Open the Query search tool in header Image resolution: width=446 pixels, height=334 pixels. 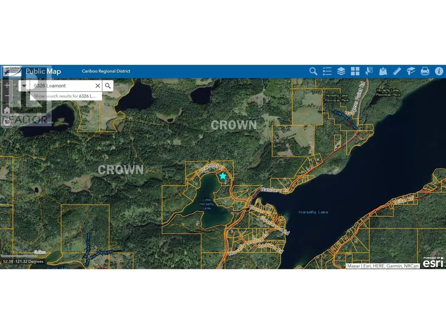pyautogui.click(x=313, y=71)
